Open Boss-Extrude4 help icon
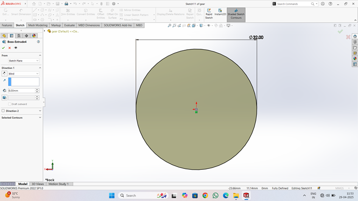 point(38,42)
